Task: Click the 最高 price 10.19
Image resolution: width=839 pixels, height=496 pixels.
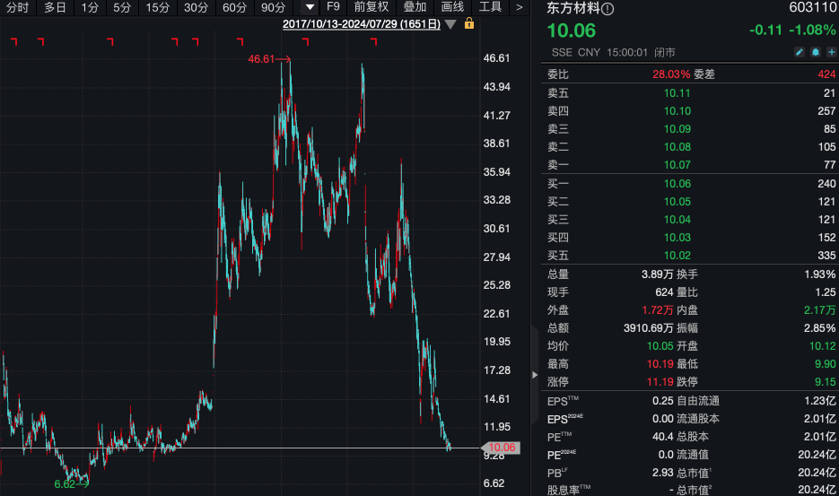Action: click(x=660, y=364)
